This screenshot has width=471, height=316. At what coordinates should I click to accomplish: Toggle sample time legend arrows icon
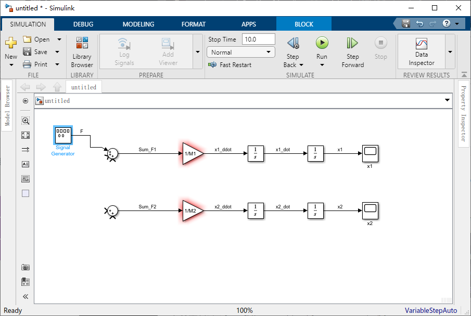click(26, 150)
